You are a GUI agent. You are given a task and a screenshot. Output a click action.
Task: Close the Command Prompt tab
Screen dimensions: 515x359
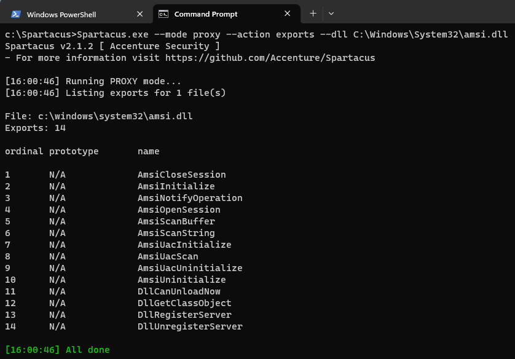point(288,14)
